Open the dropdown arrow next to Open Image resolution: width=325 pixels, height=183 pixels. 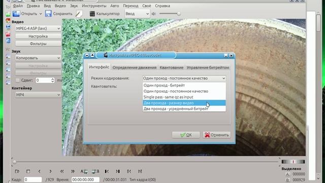click(x=41, y=14)
